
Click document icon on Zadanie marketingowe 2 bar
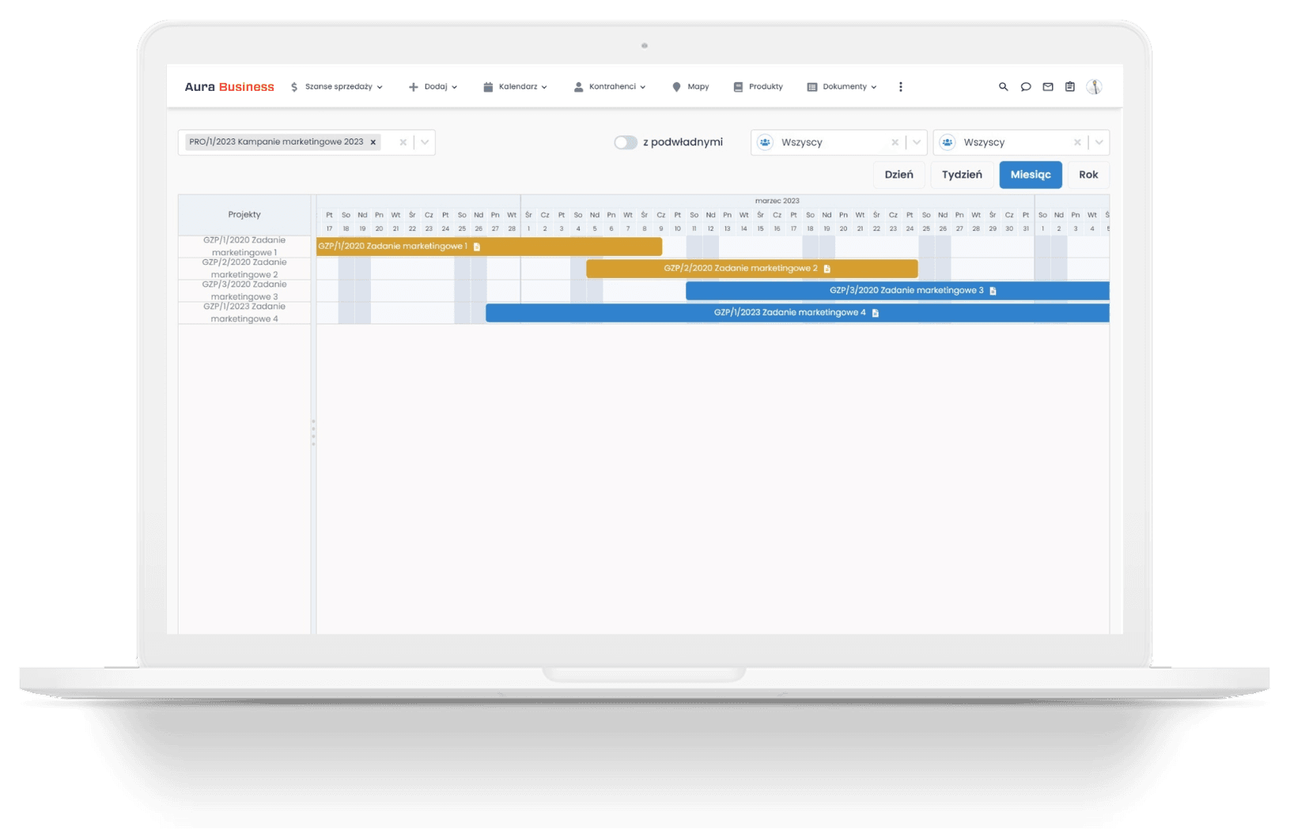(827, 269)
